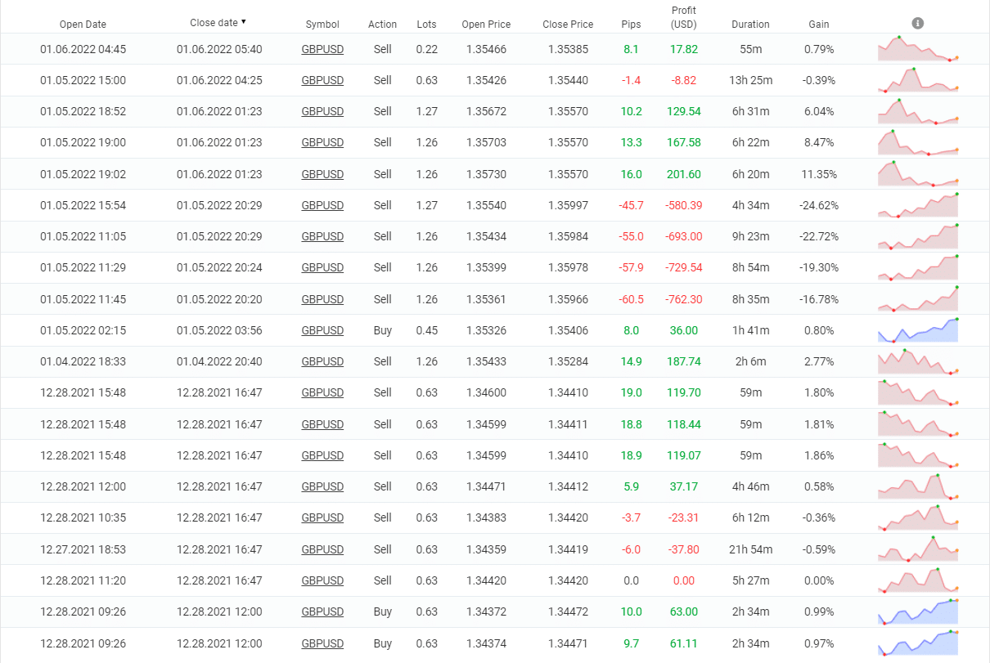The width and height of the screenshot is (990, 663).
Task: Sort the table by Lots size
Action: tap(426, 24)
